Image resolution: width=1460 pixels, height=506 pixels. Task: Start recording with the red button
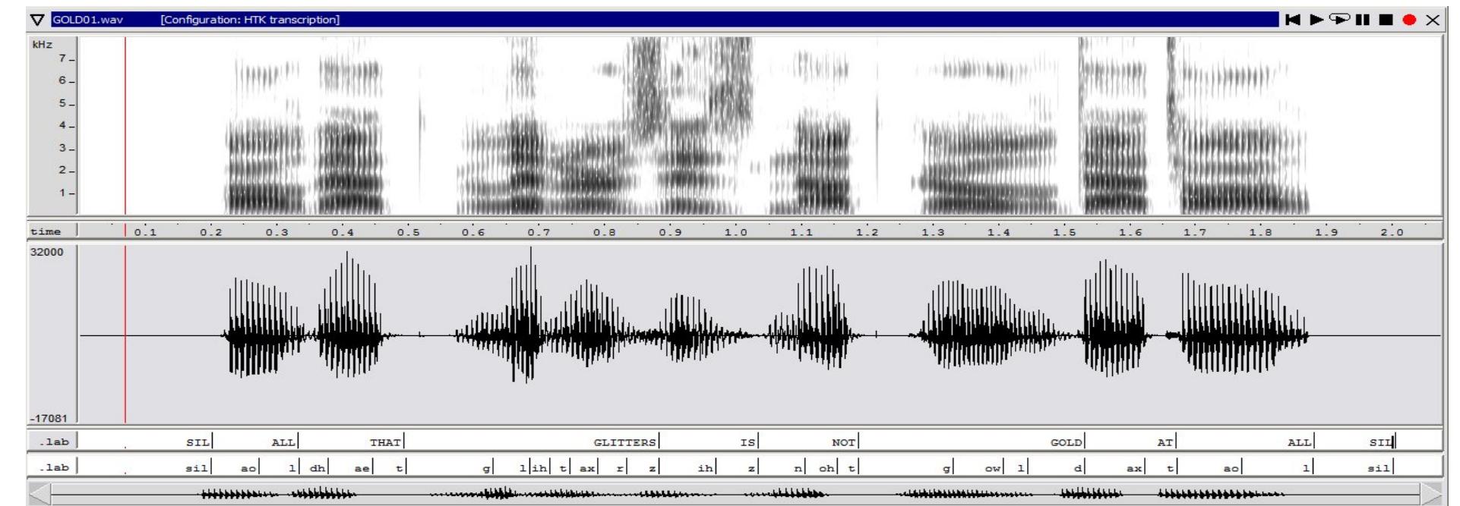point(1410,20)
